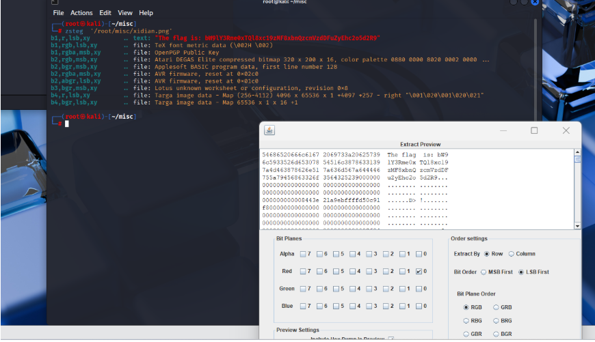Check Blue bit plane 1
This screenshot has height=342, width=595.
402,307
